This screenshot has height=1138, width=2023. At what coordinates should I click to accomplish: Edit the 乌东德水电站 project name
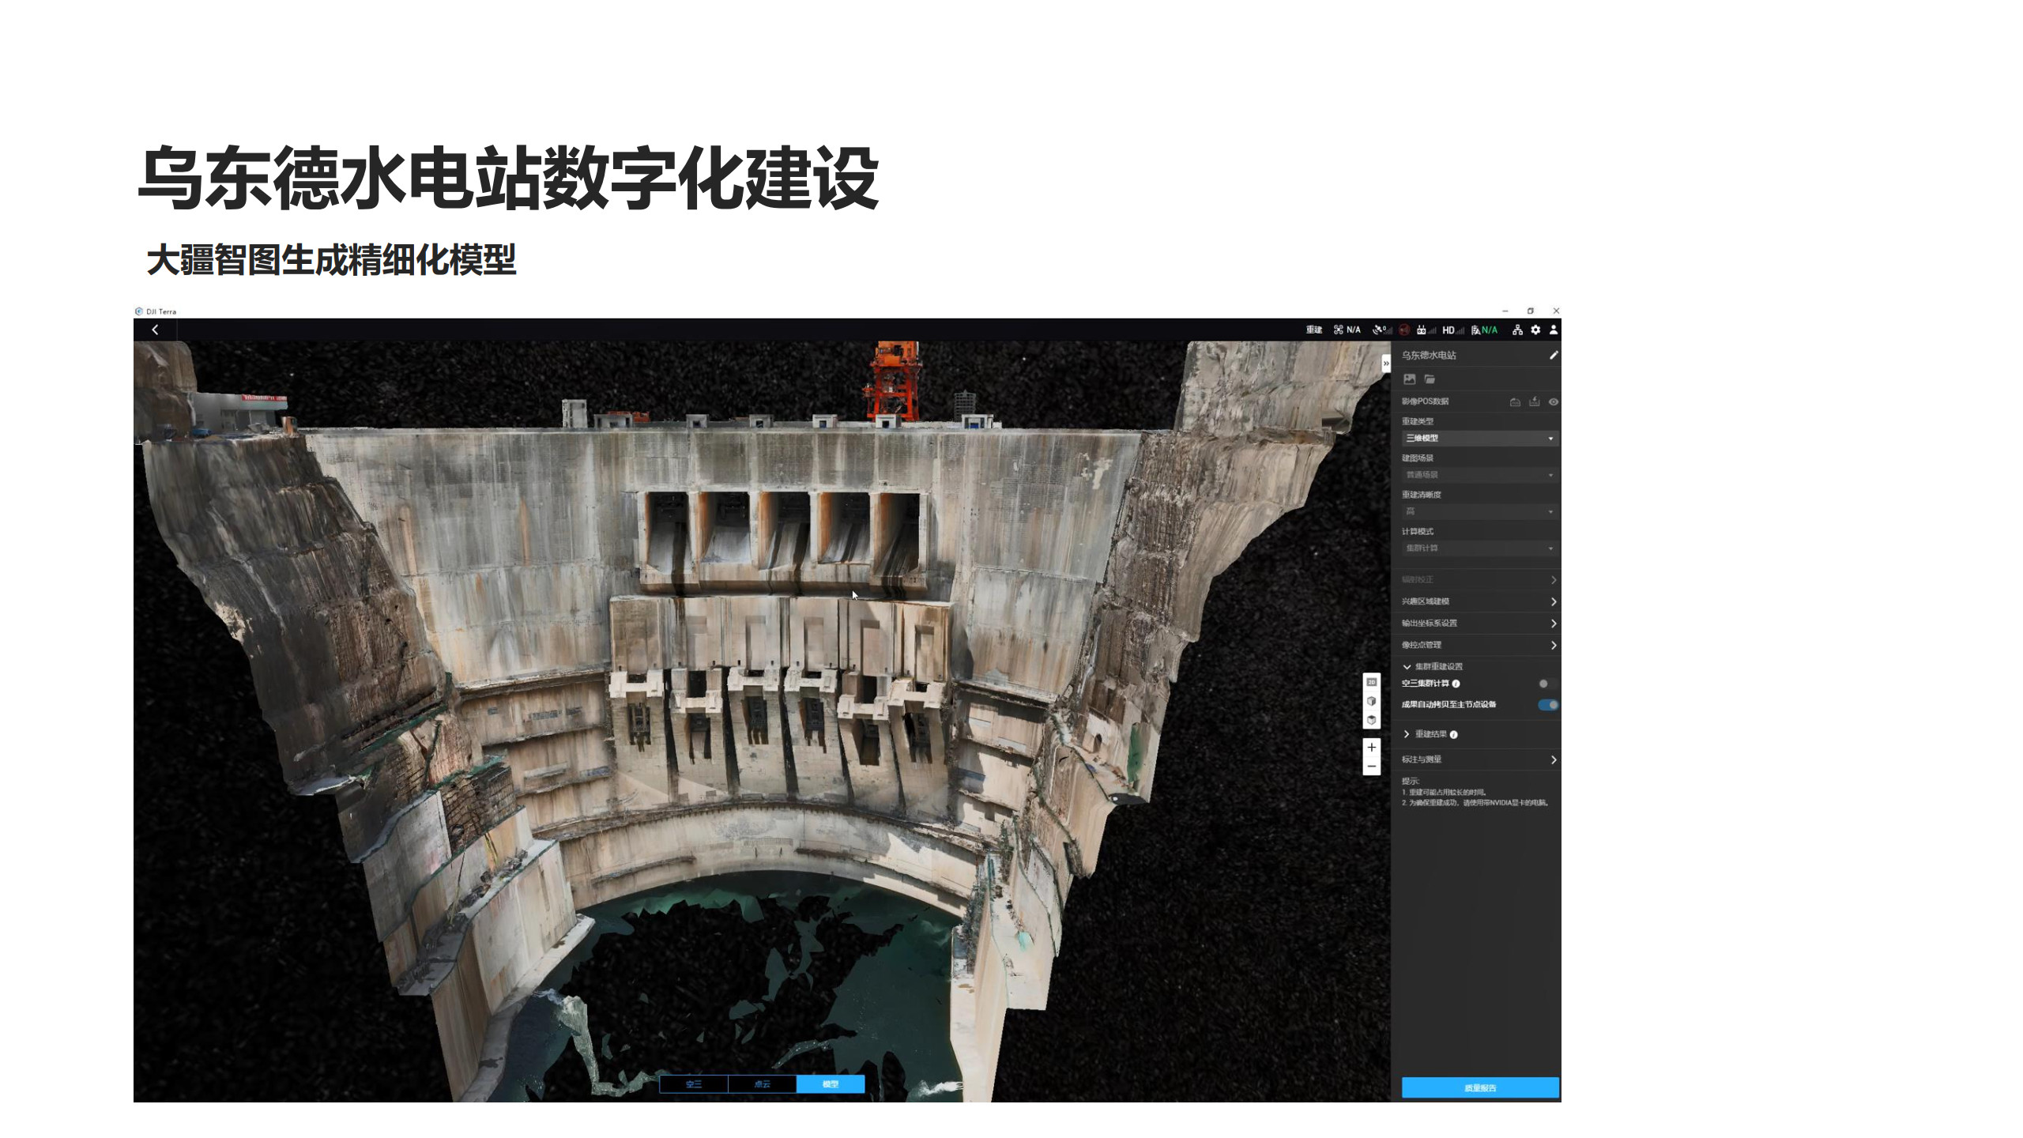[x=1553, y=356]
